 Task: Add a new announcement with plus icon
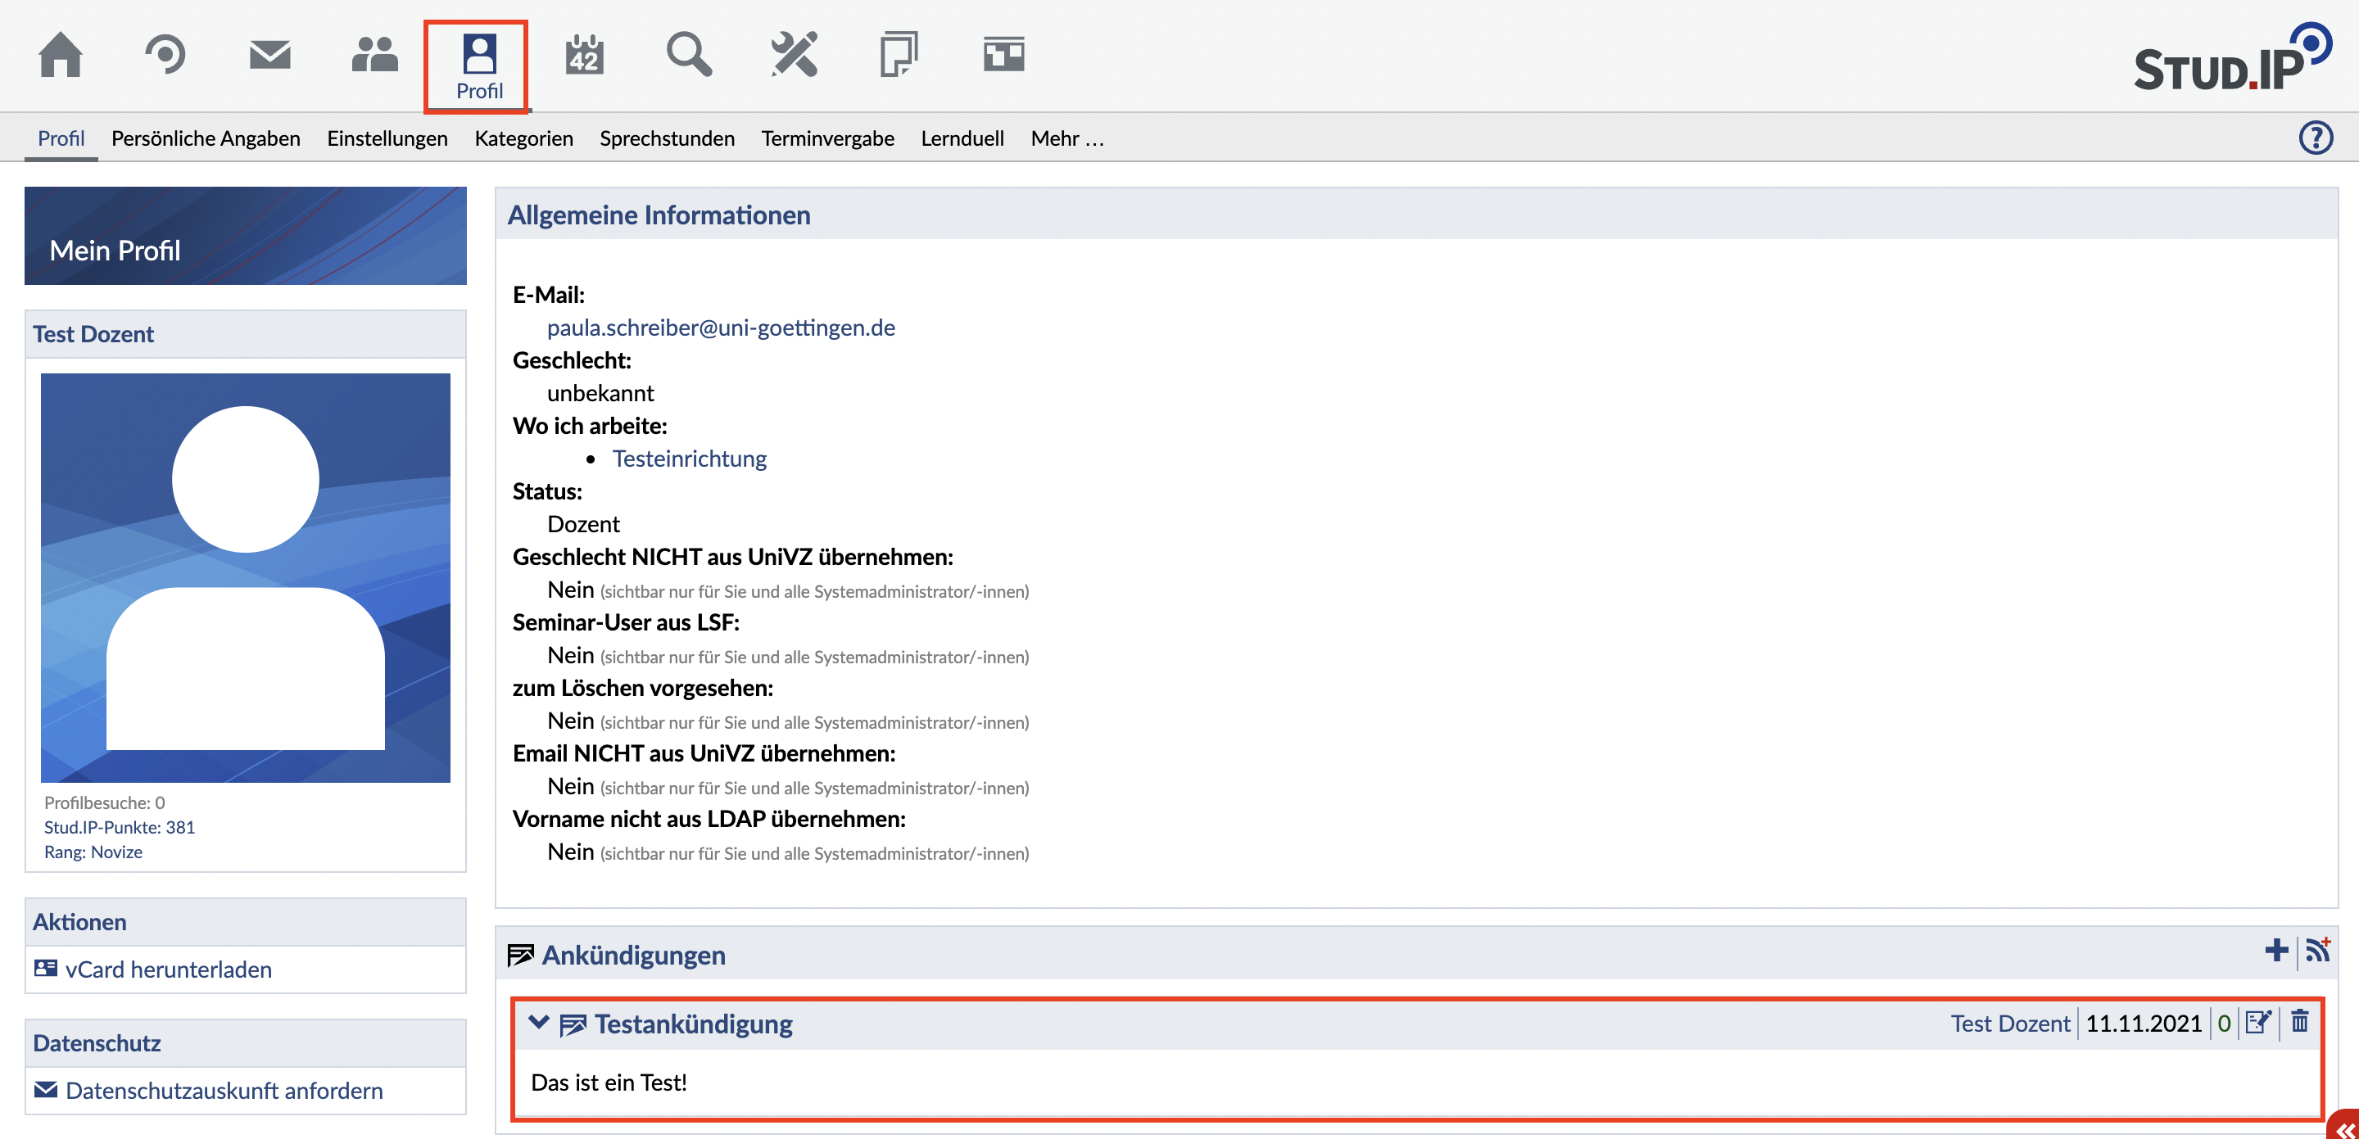[2275, 951]
